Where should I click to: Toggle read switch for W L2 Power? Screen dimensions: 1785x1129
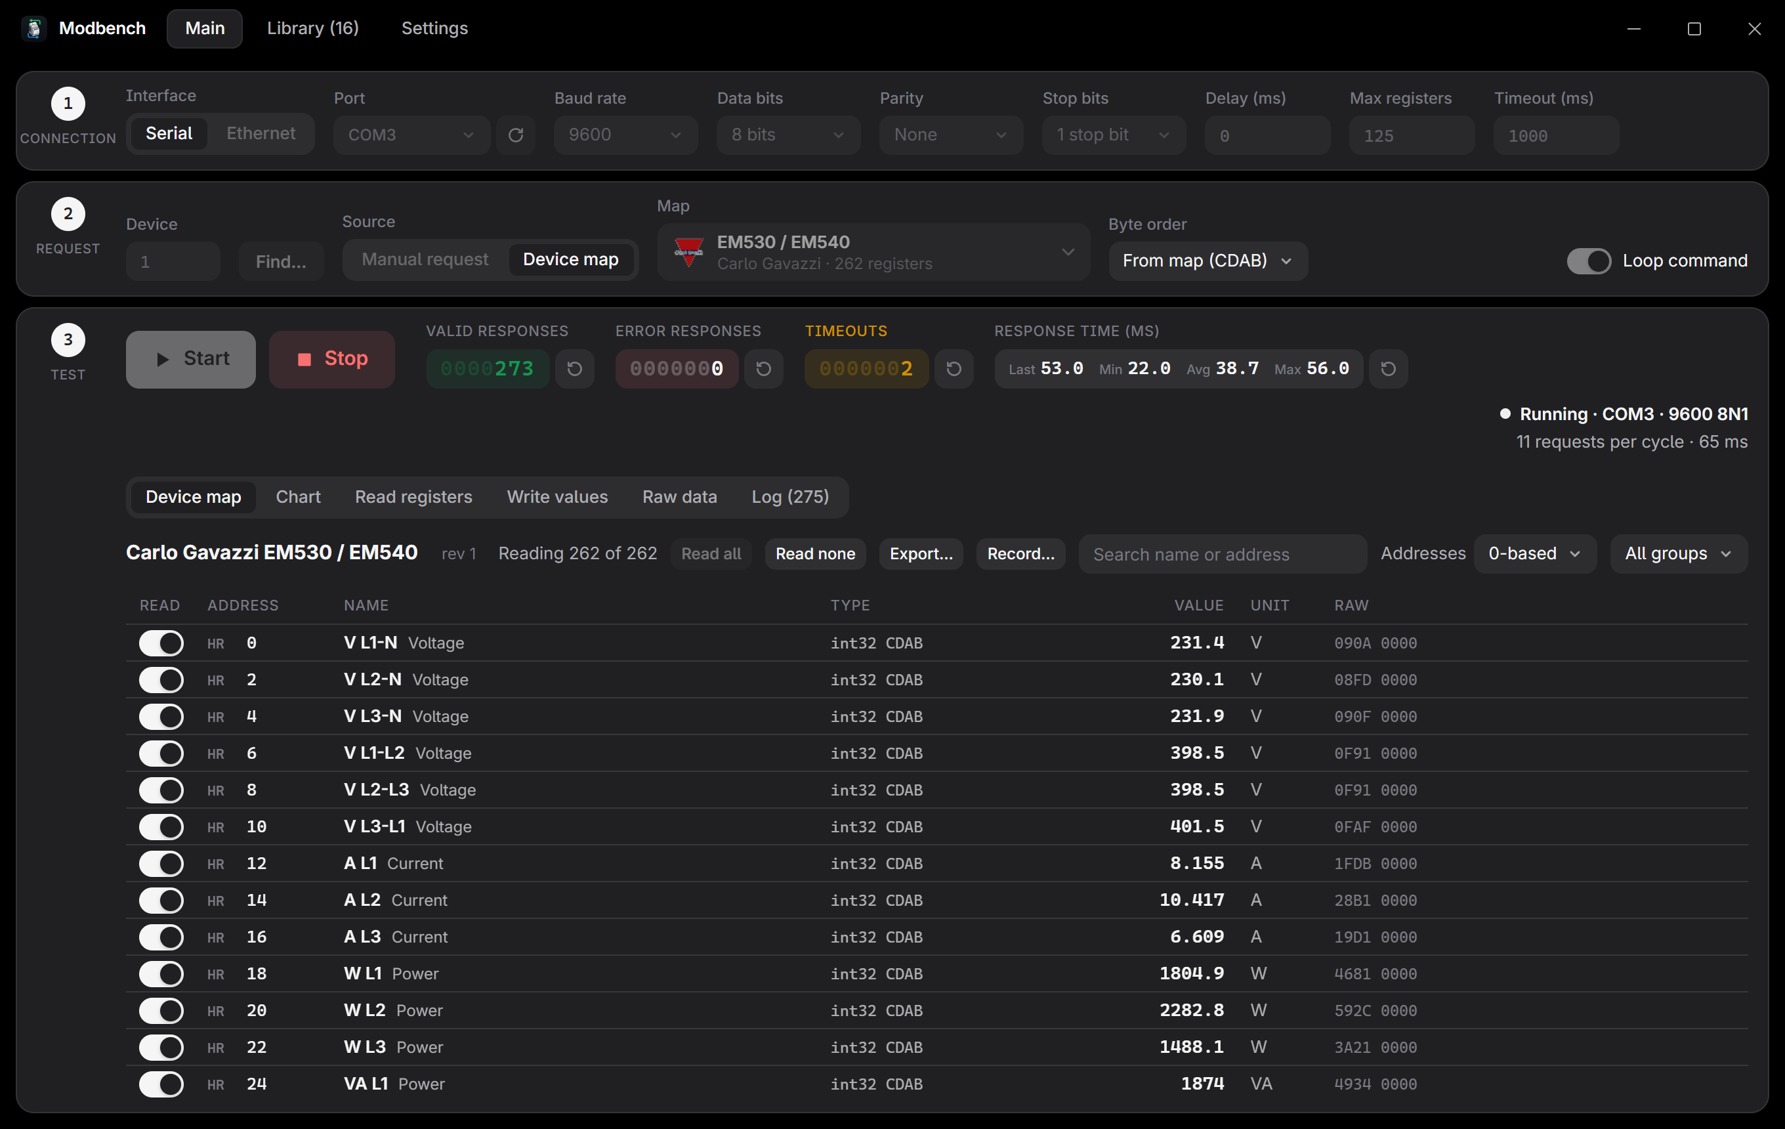tap(161, 1010)
